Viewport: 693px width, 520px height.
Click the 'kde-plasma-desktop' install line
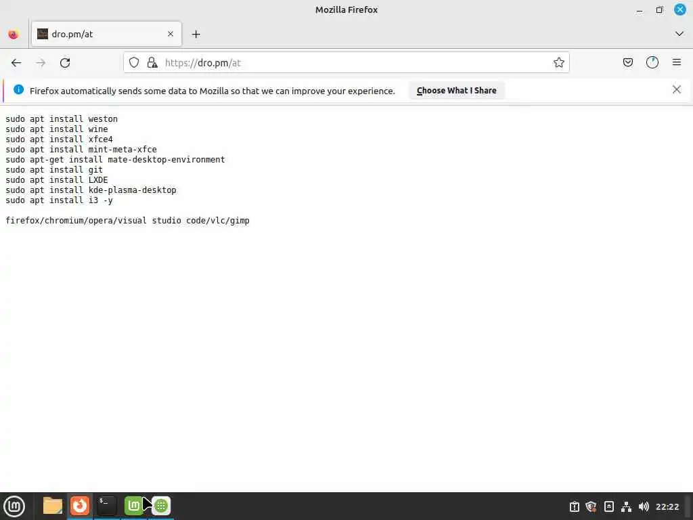[x=91, y=190]
